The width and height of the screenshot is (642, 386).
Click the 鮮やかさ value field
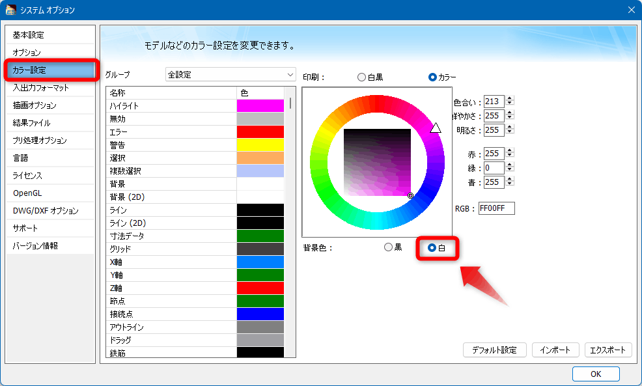pos(494,116)
